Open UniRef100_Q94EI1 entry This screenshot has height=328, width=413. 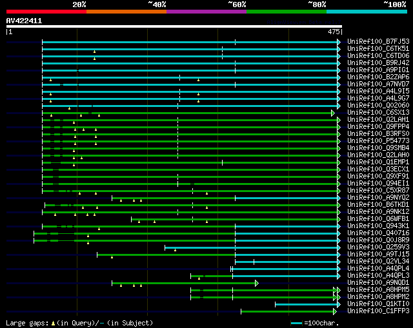pyautogui.click(x=378, y=184)
